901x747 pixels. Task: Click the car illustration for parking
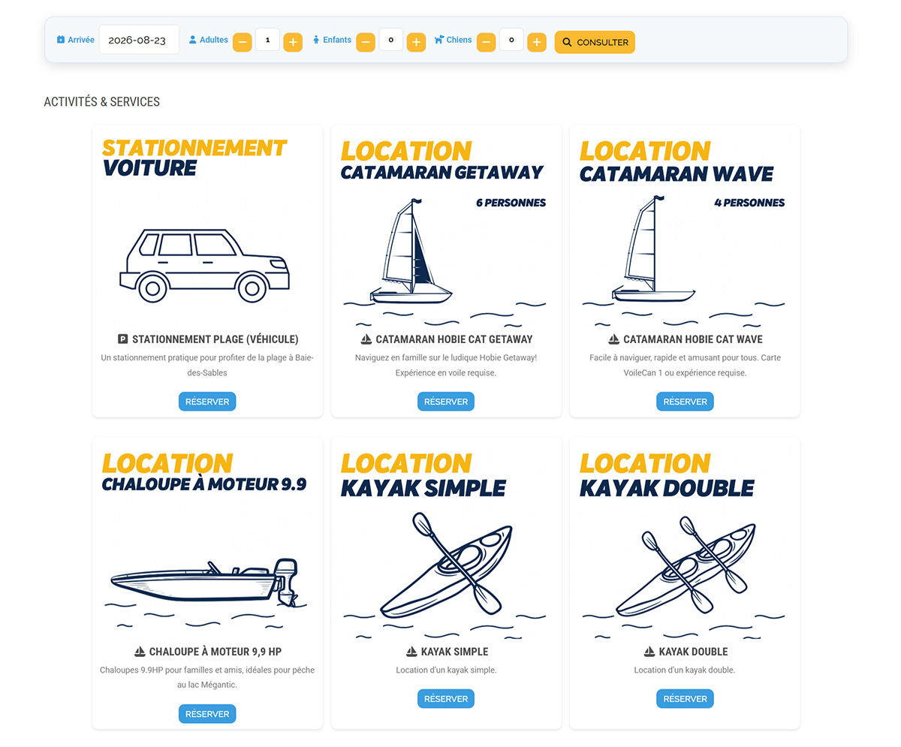(x=204, y=266)
